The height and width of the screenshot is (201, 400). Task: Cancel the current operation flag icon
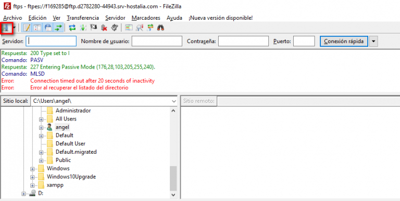94,28
